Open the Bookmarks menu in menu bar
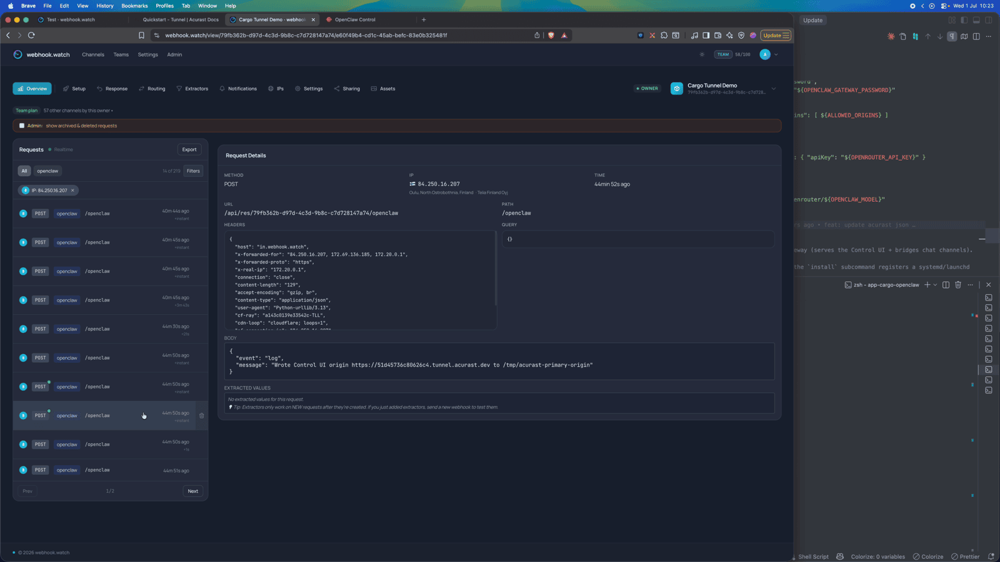This screenshot has height=562, width=1000. (x=134, y=6)
